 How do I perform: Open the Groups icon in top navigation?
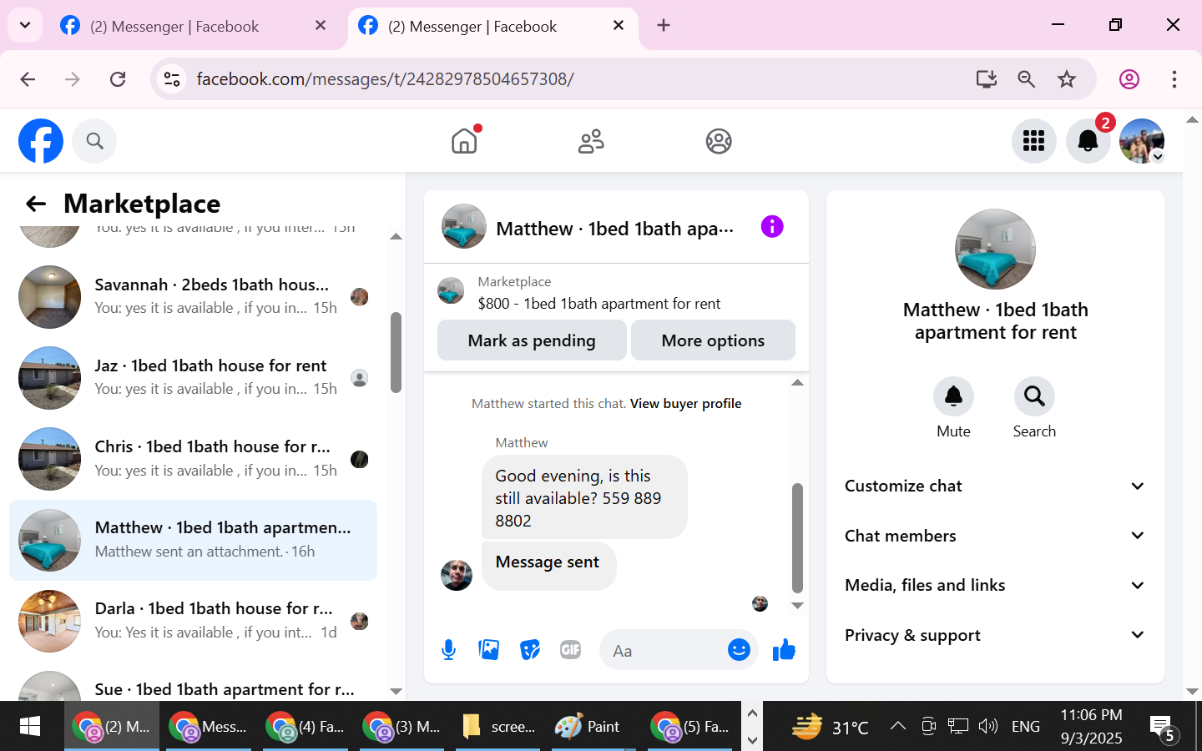(719, 141)
